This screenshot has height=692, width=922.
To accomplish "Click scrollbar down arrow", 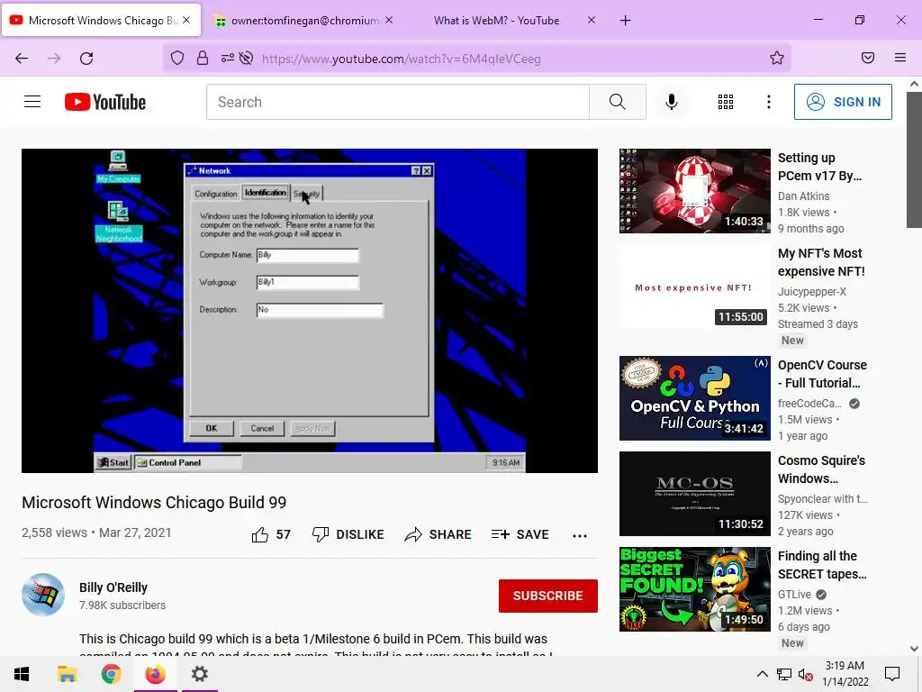I will [914, 649].
